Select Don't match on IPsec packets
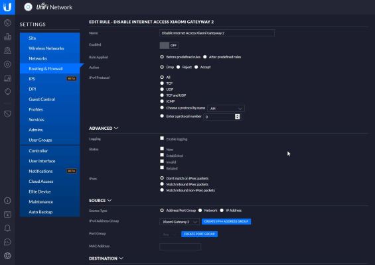Viewport: 375px width, 265px height. point(162,178)
